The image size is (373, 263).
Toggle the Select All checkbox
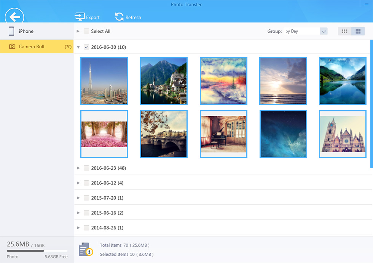(x=86, y=31)
